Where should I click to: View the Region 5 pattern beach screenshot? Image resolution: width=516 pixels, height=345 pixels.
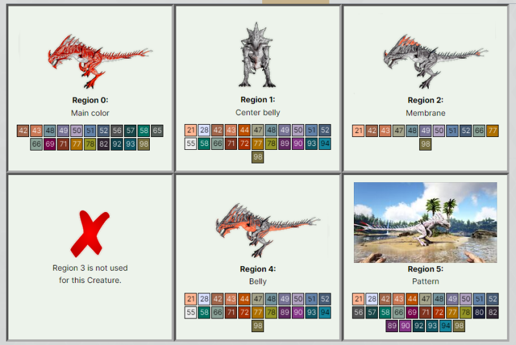[x=425, y=222]
